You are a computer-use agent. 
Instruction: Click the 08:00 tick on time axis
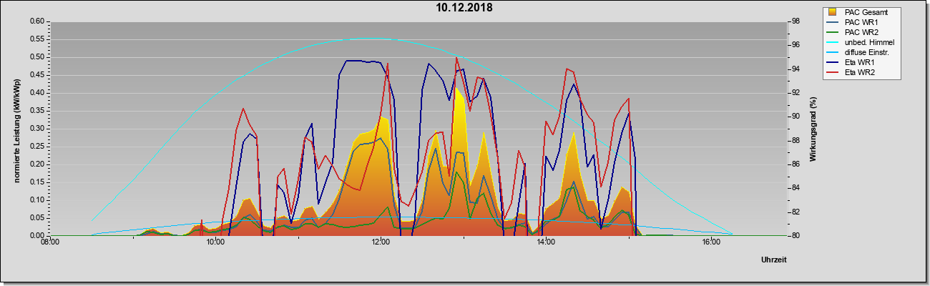(50, 243)
